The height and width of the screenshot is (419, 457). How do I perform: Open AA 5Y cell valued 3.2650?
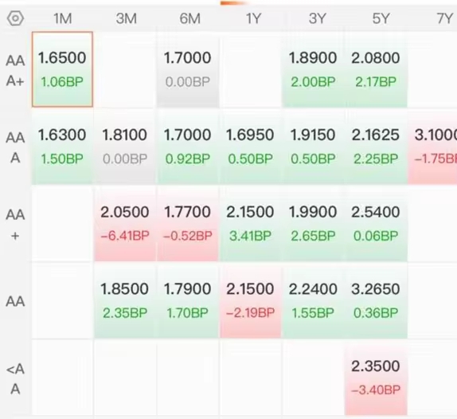(x=376, y=301)
